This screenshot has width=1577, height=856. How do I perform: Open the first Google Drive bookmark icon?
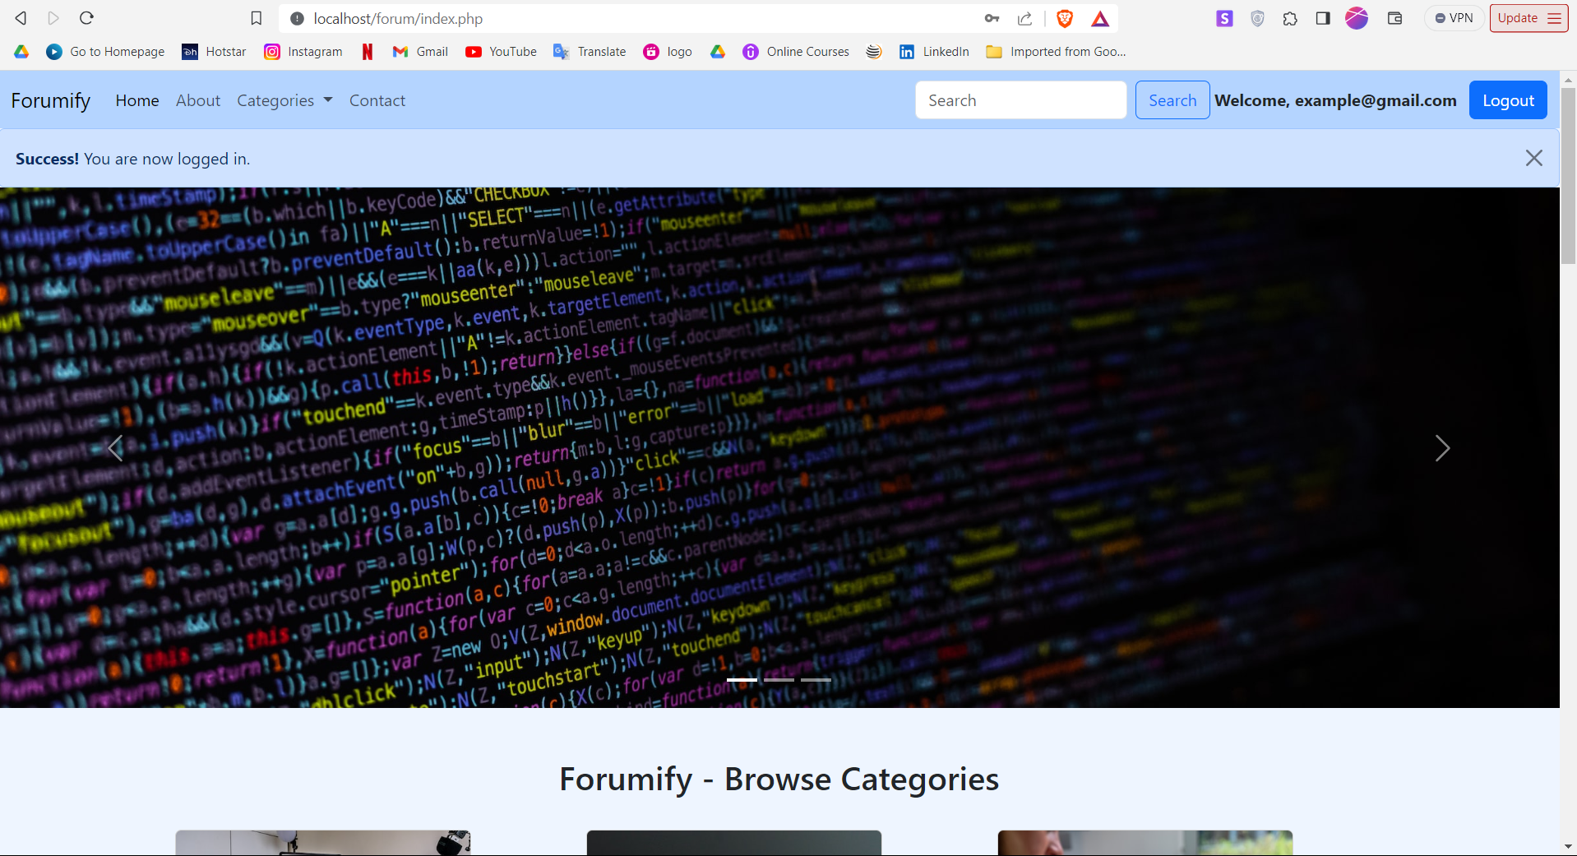[x=21, y=52]
